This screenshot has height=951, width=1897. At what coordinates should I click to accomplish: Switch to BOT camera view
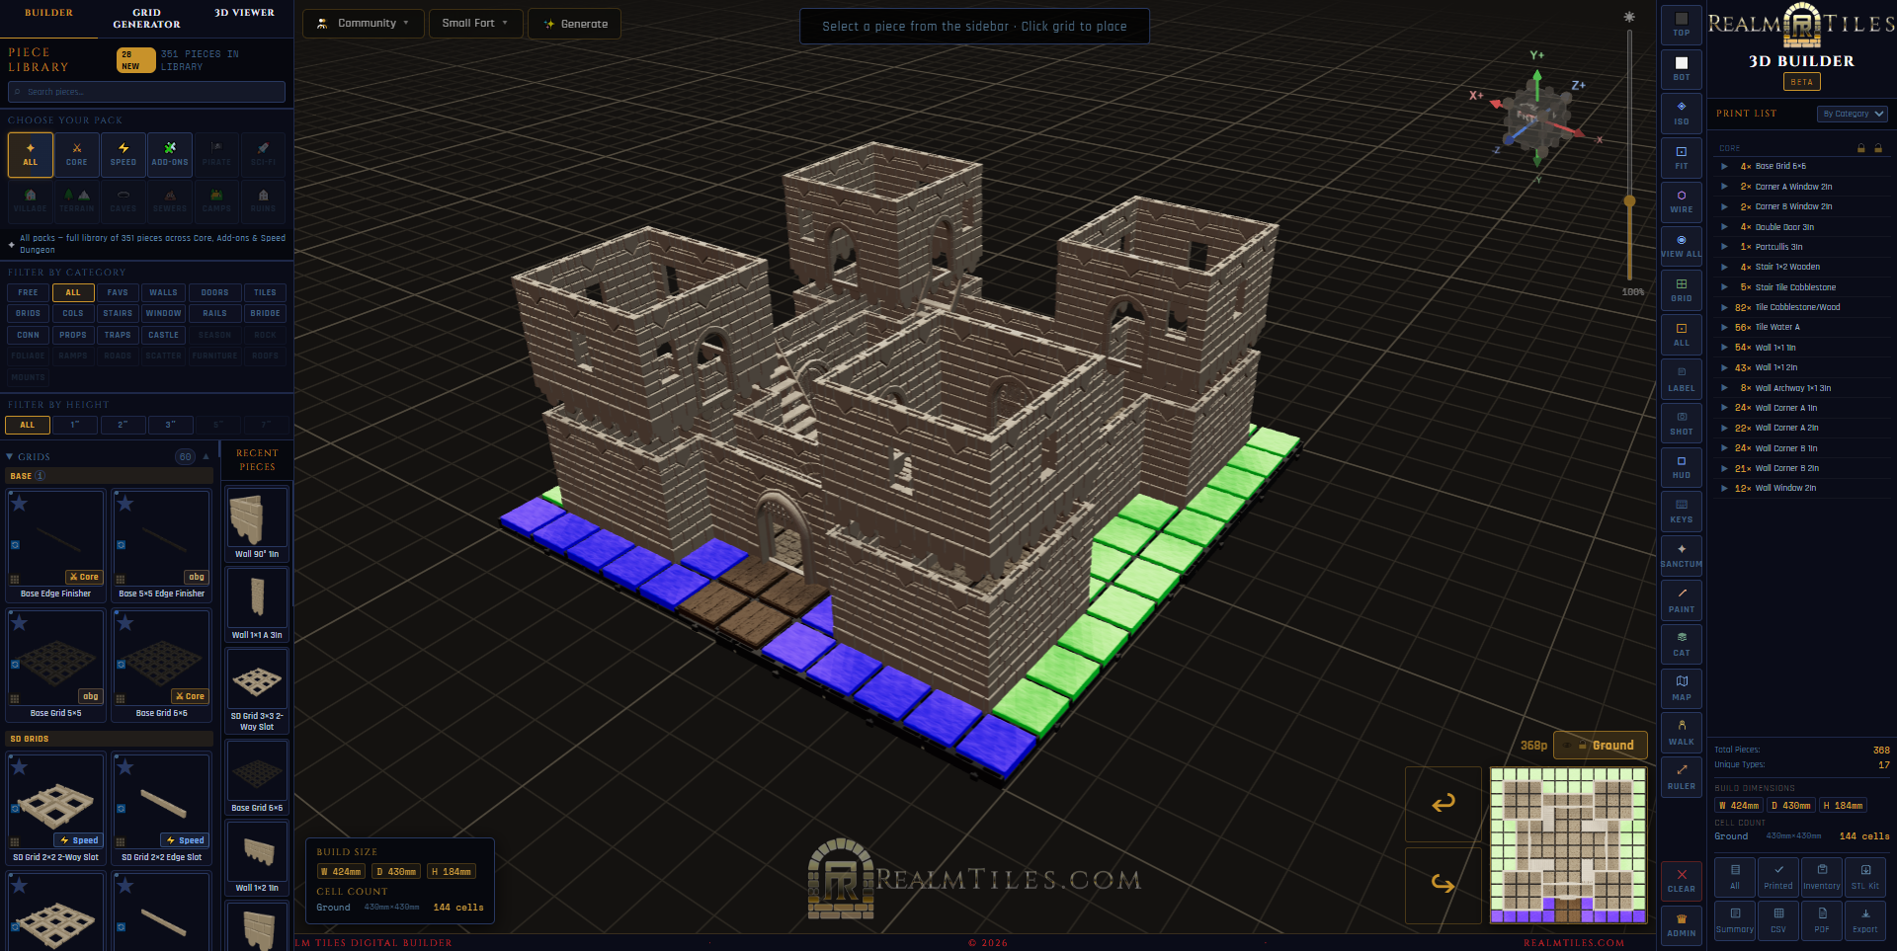(x=1681, y=69)
